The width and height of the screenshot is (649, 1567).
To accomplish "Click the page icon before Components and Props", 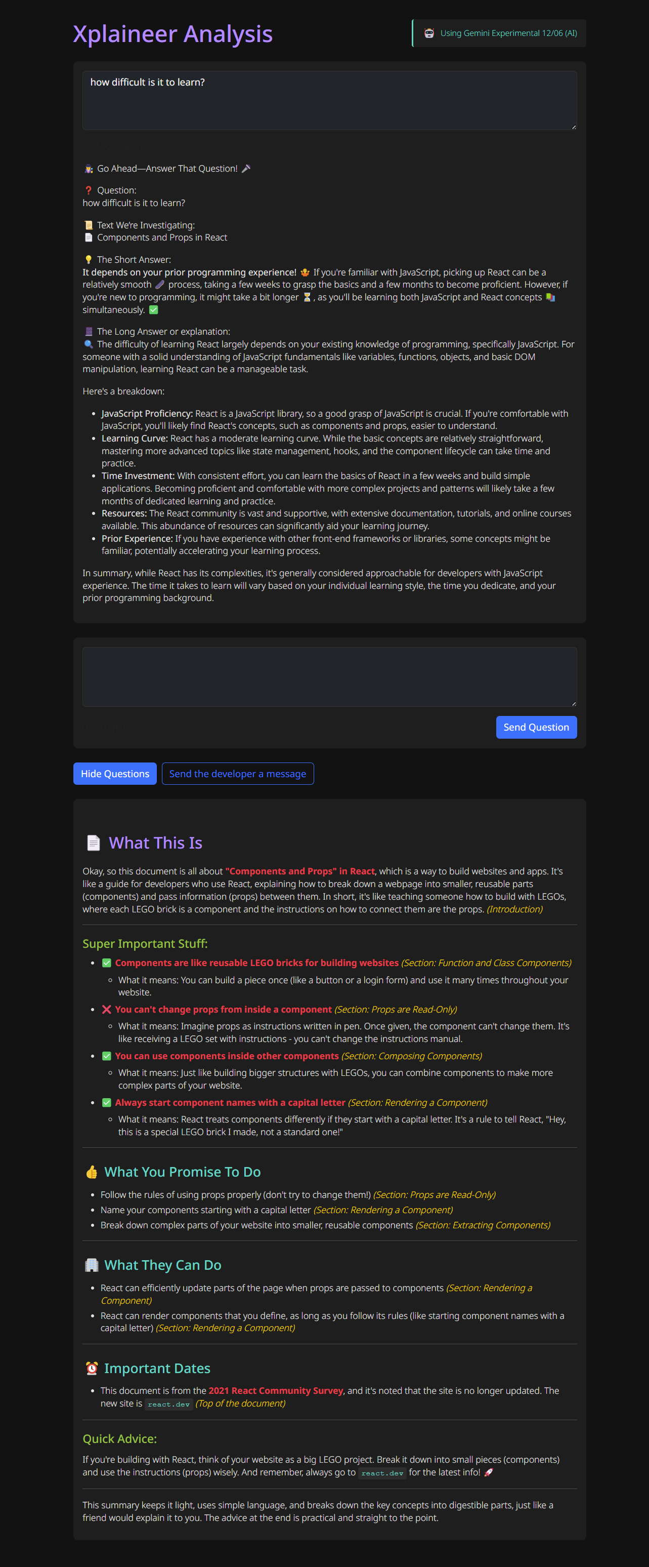I will pyautogui.click(x=88, y=237).
